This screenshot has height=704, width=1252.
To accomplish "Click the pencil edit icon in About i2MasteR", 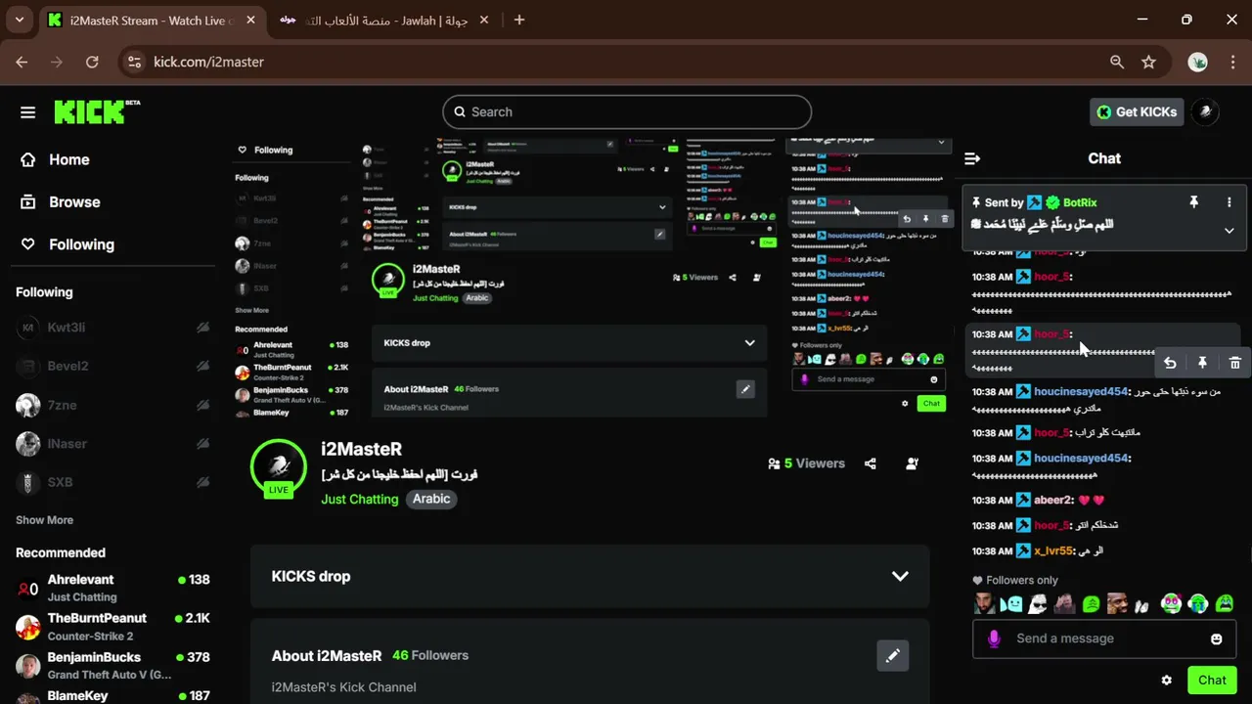I will point(892,656).
